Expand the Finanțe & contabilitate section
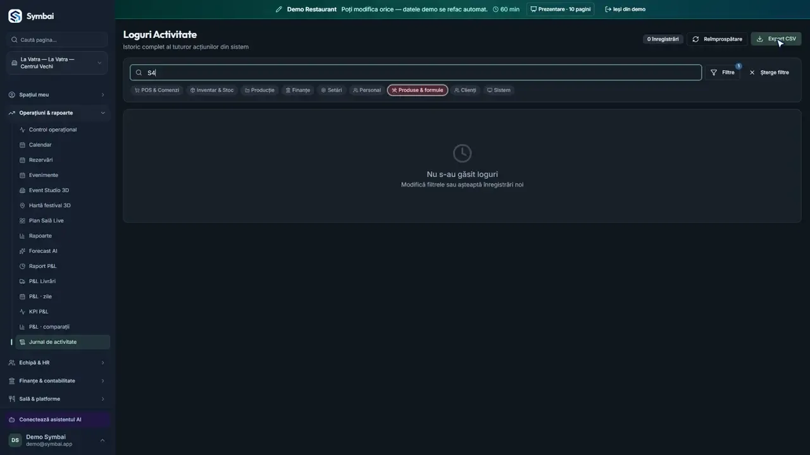This screenshot has height=455, width=810. [x=58, y=381]
